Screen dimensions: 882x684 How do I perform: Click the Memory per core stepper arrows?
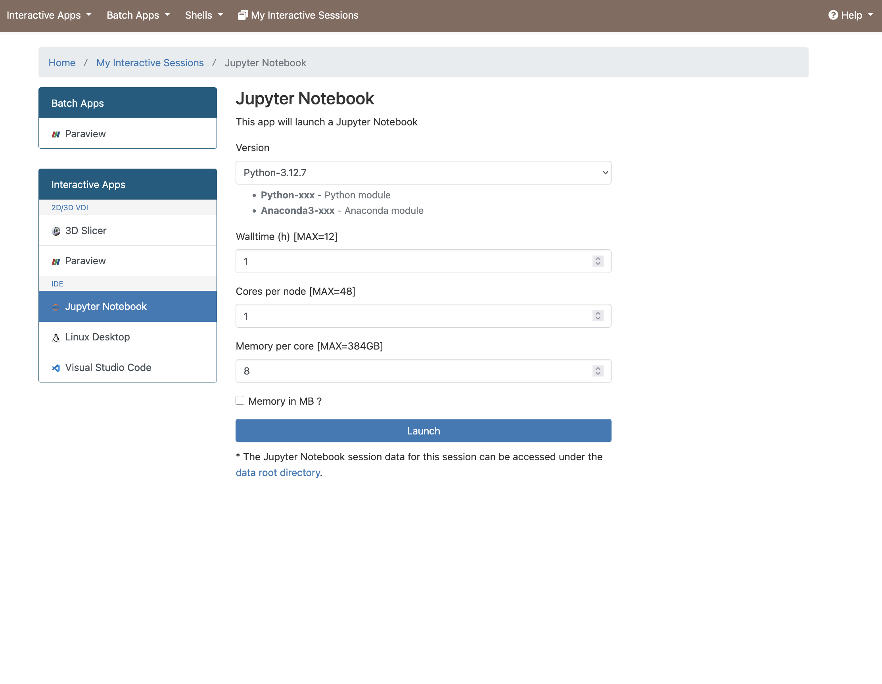coord(598,371)
